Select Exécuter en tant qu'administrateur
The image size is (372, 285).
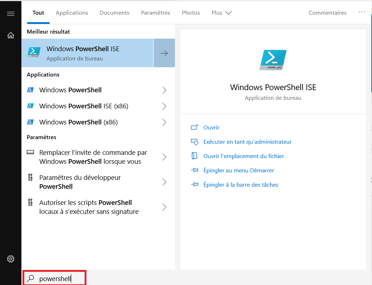click(247, 142)
